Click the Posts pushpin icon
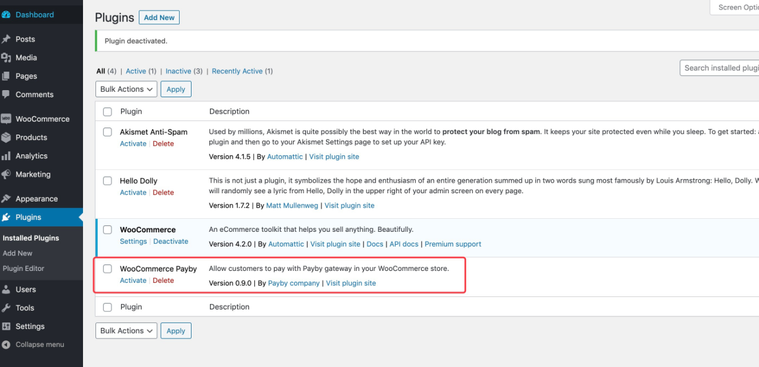The width and height of the screenshot is (759, 367). pos(6,39)
